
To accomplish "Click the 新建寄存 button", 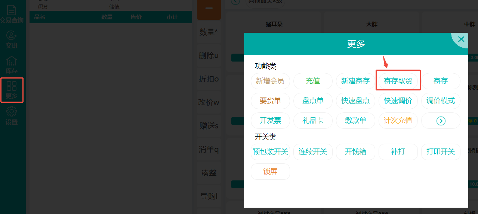I will click(355, 81).
